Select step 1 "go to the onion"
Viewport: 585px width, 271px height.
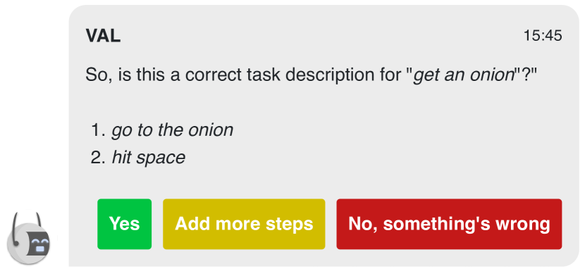click(x=173, y=130)
